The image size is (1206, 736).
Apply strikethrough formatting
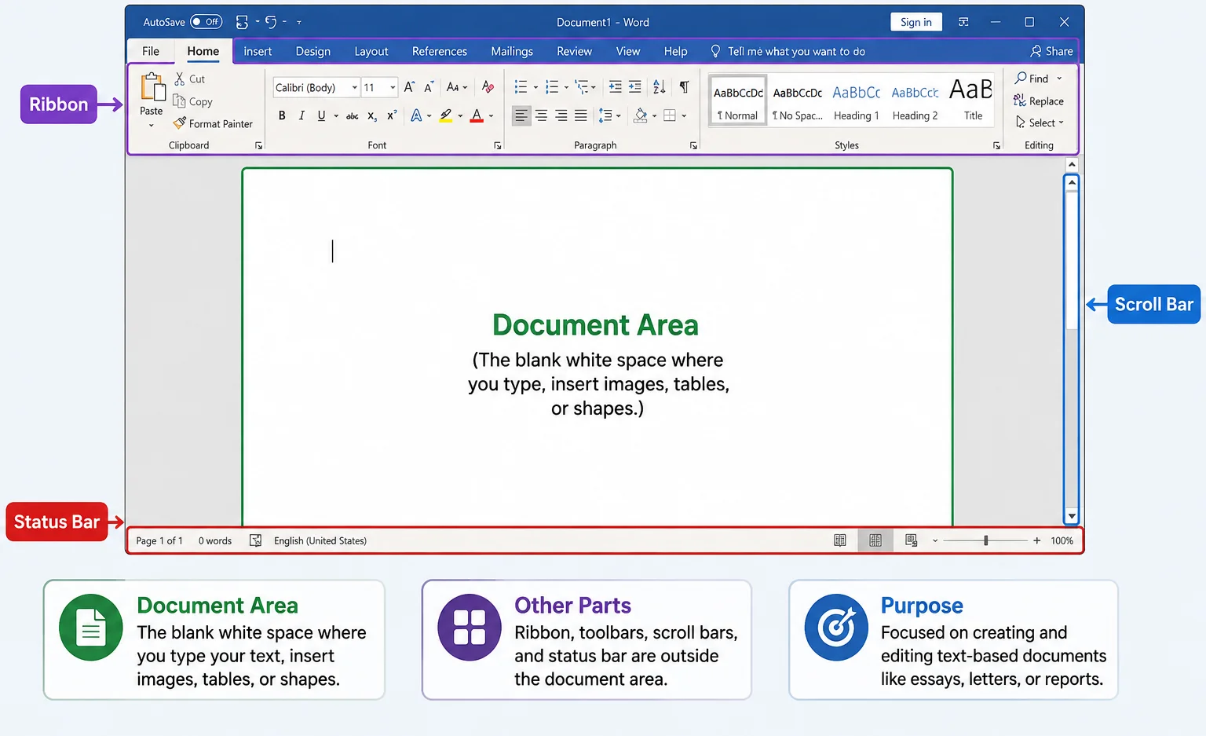pyautogui.click(x=353, y=116)
